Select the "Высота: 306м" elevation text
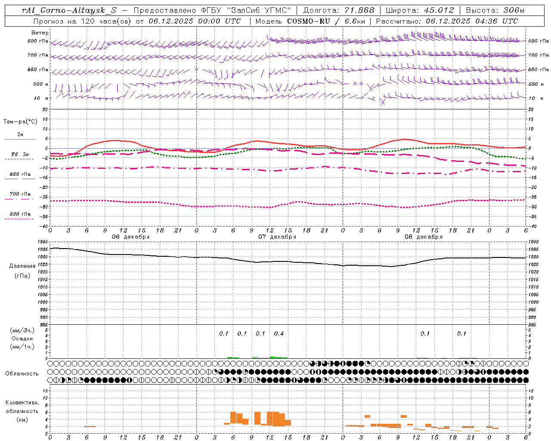 [x=495, y=10]
